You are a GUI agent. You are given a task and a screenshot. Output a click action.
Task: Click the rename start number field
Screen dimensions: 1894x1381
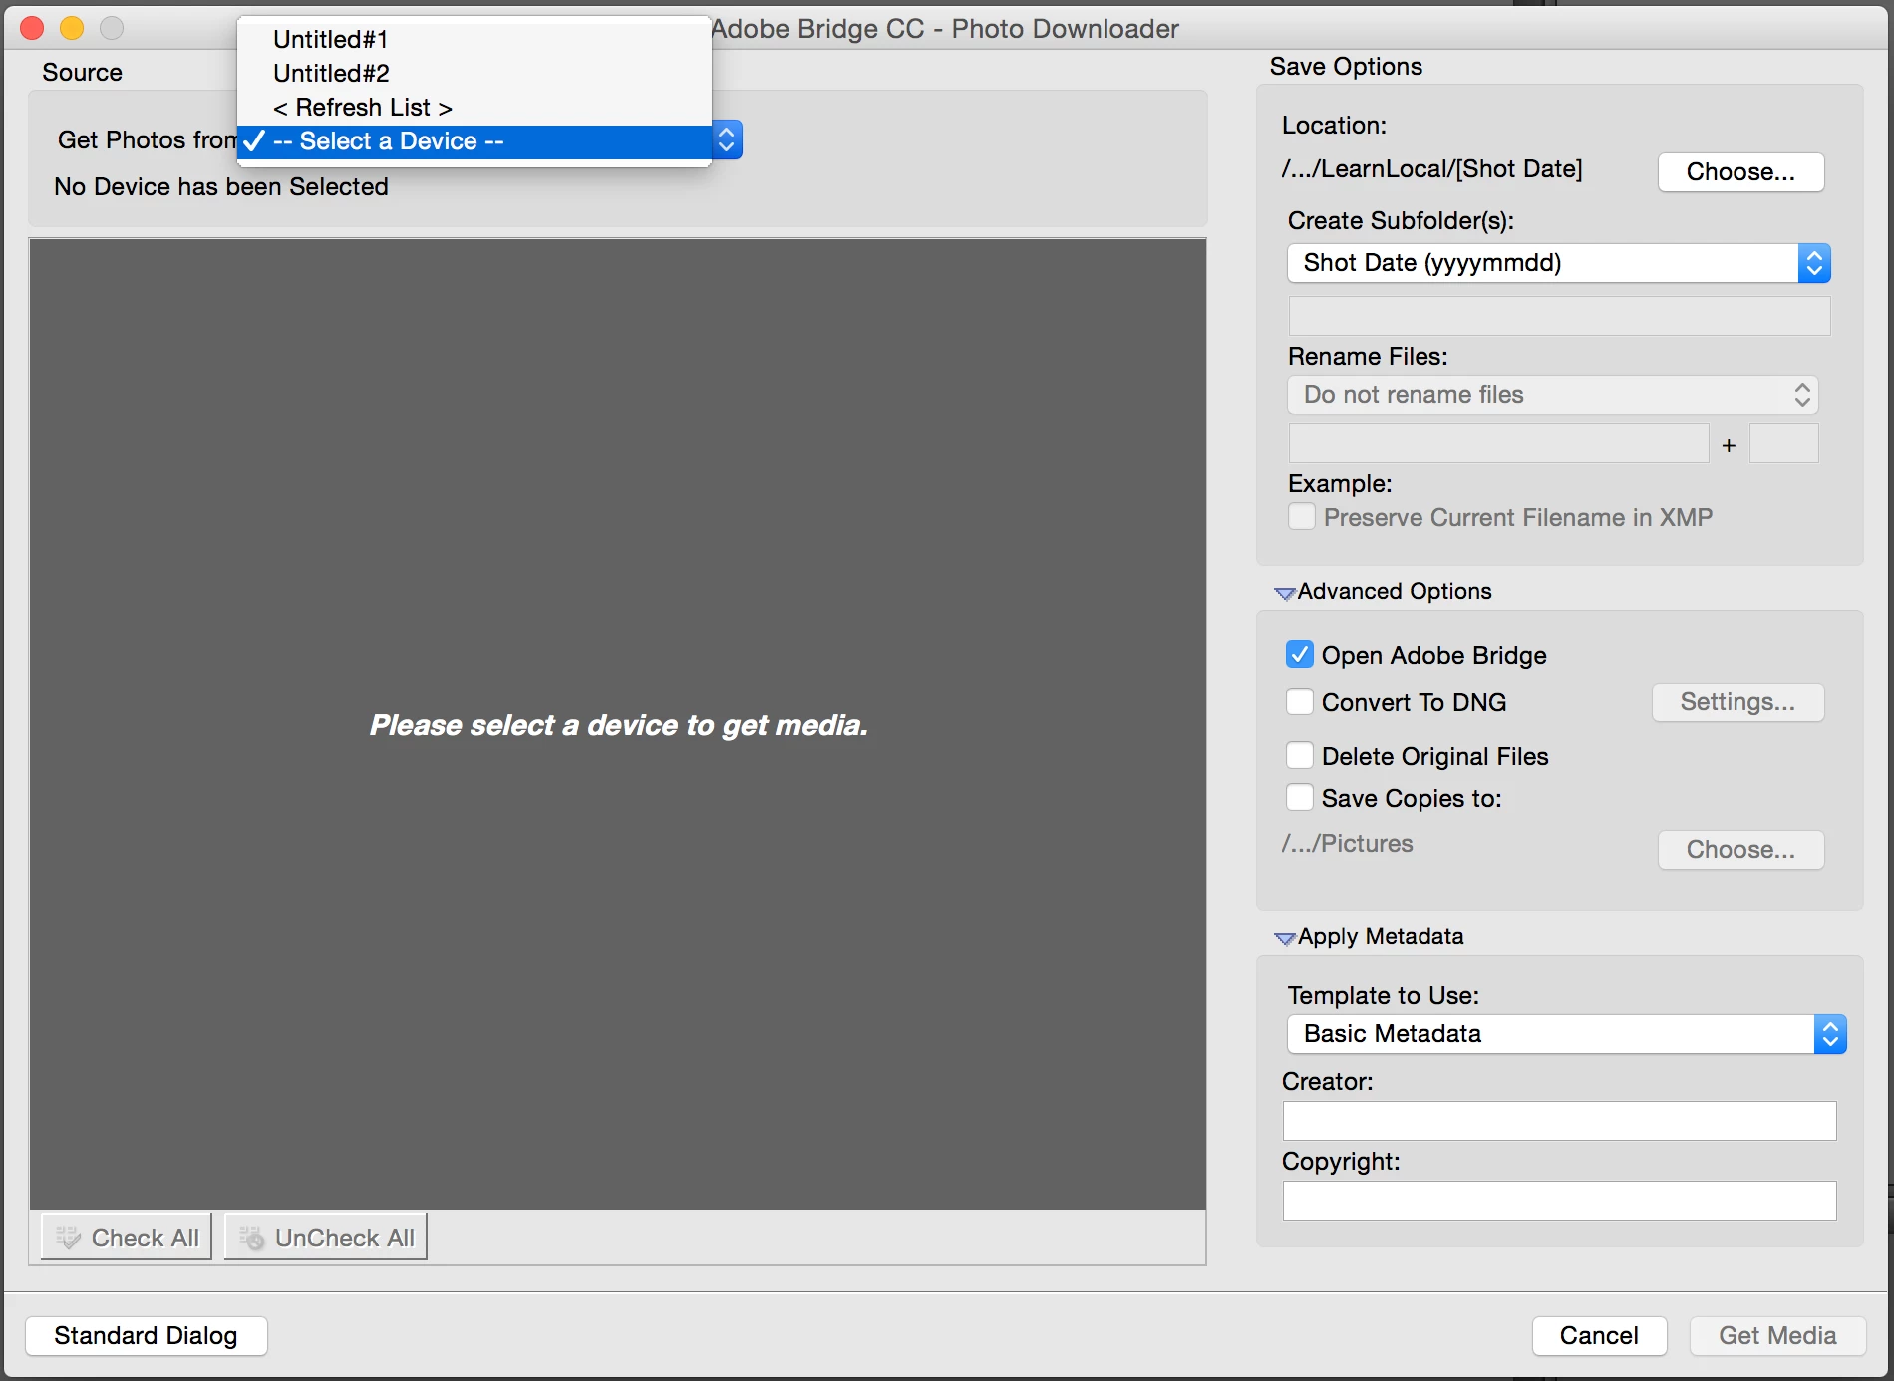(x=1783, y=443)
